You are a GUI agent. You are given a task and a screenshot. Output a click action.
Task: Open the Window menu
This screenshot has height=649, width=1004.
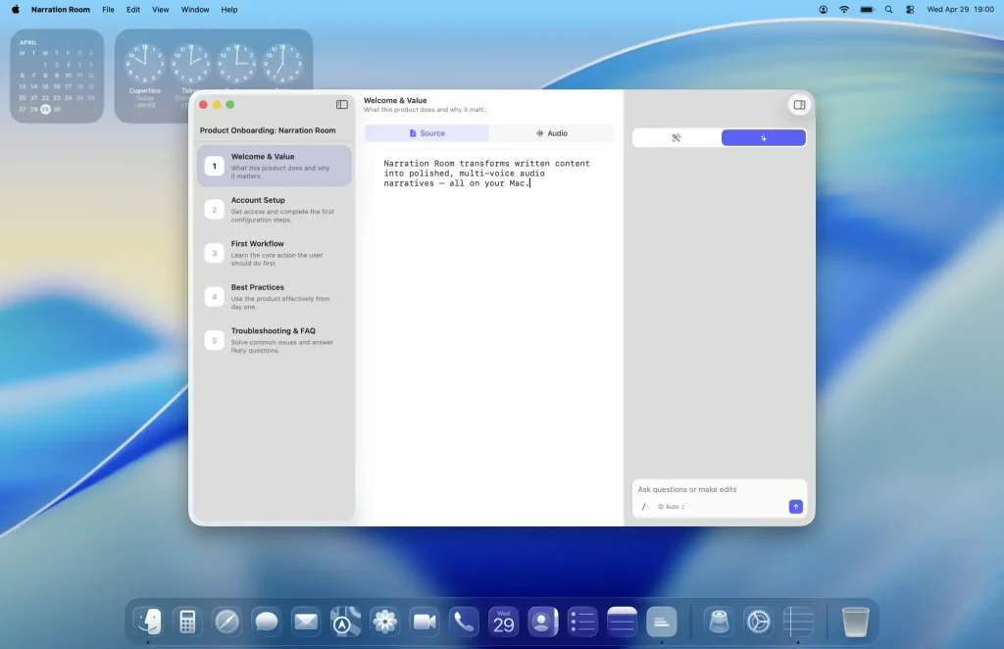tap(195, 10)
